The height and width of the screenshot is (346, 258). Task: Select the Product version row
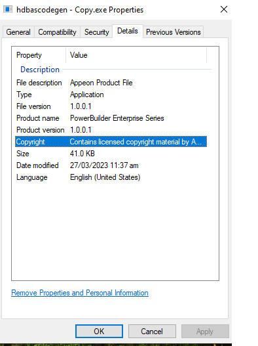pos(111,130)
